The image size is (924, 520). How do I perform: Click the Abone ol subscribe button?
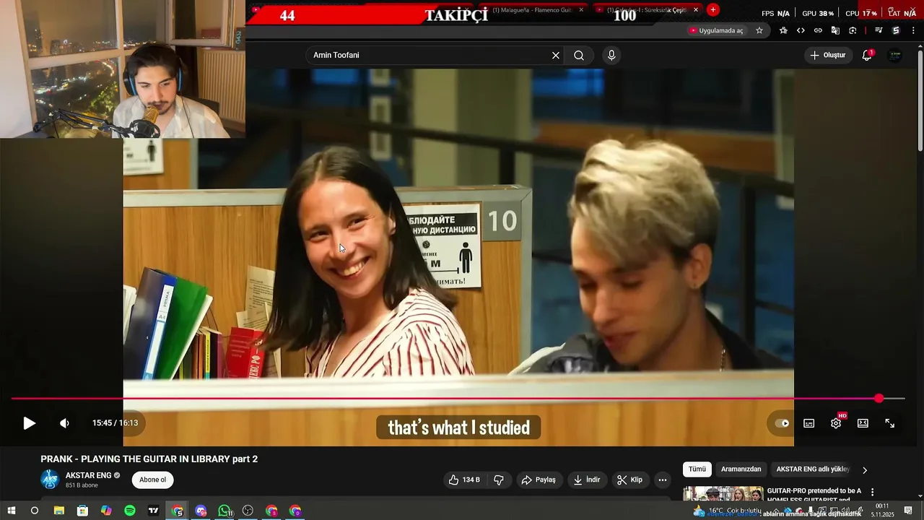(x=152, y=480)
